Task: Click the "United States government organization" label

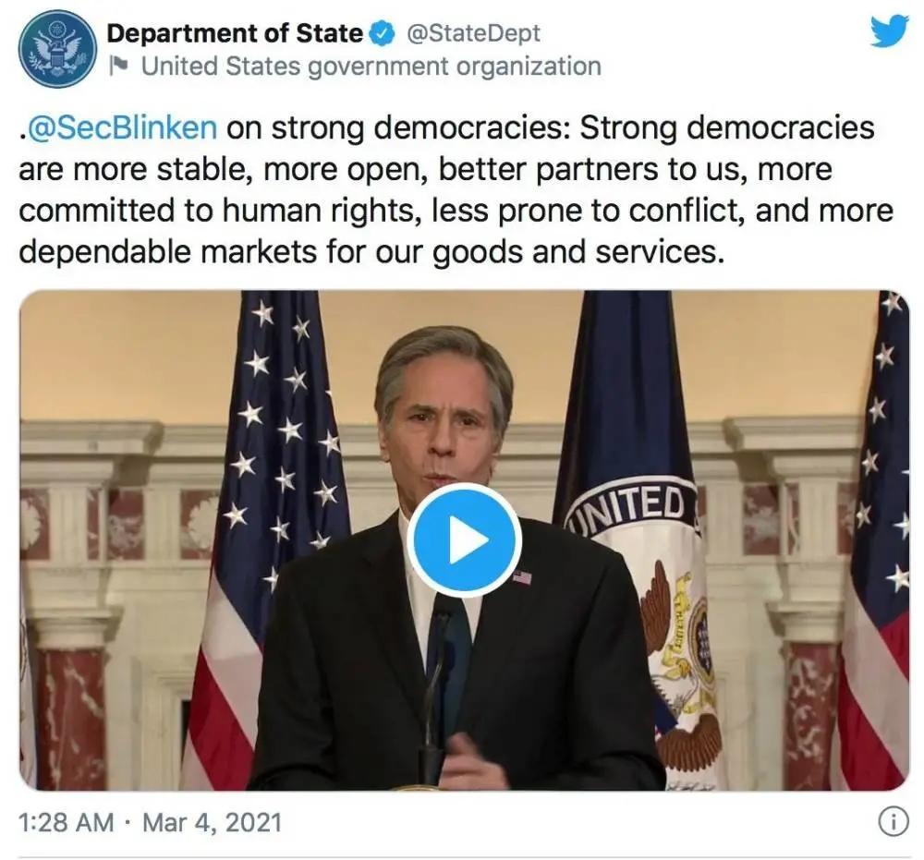Action: [371, 67]
